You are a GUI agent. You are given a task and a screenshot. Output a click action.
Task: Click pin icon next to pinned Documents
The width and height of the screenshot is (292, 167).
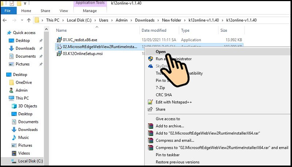(41, 56)
